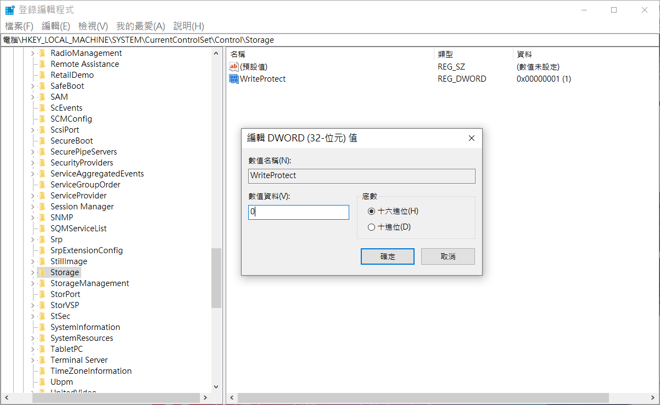The image size is (660, 405).
Task: Click the Session Manager folder icon
Action: [42, 207]
